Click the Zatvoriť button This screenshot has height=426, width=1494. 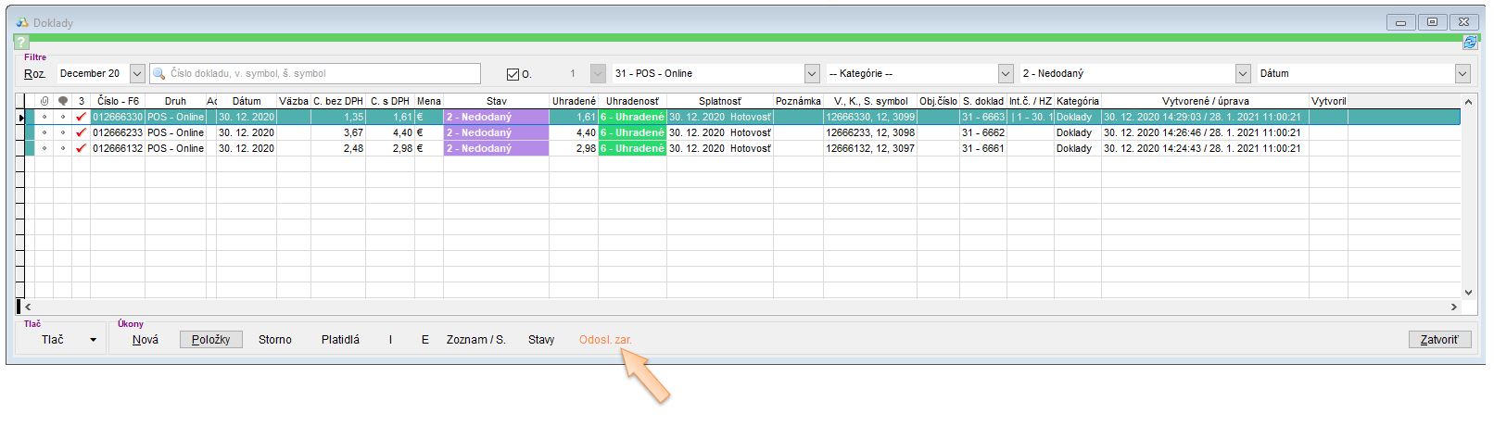tap(1438, 340)
